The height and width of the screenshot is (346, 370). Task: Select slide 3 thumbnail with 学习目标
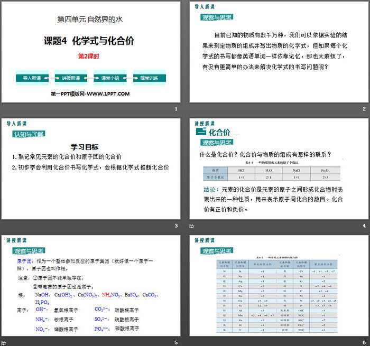coord(91,169)
